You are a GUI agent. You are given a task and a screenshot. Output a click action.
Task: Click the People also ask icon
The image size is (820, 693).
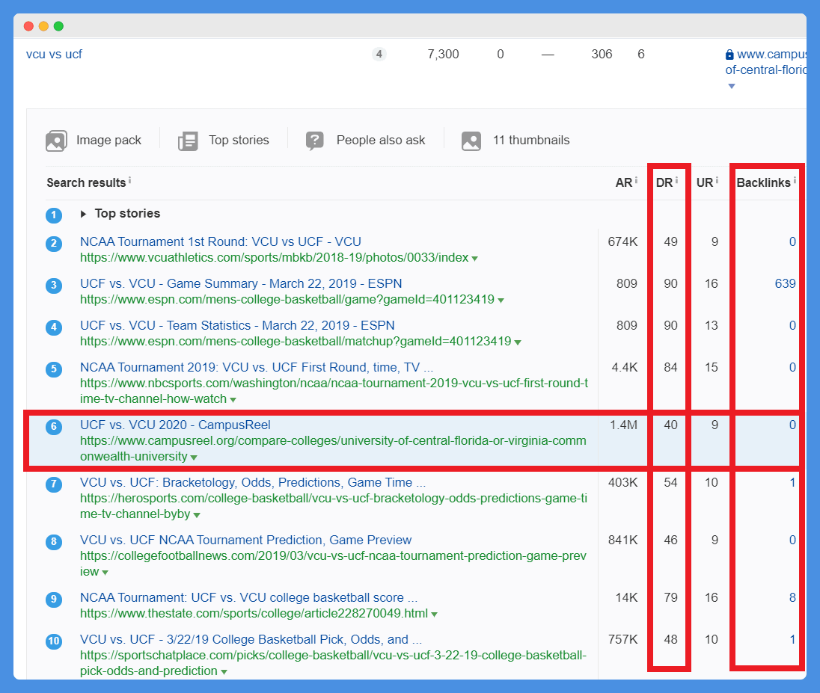pyautogui.click(x=315, y=141)
